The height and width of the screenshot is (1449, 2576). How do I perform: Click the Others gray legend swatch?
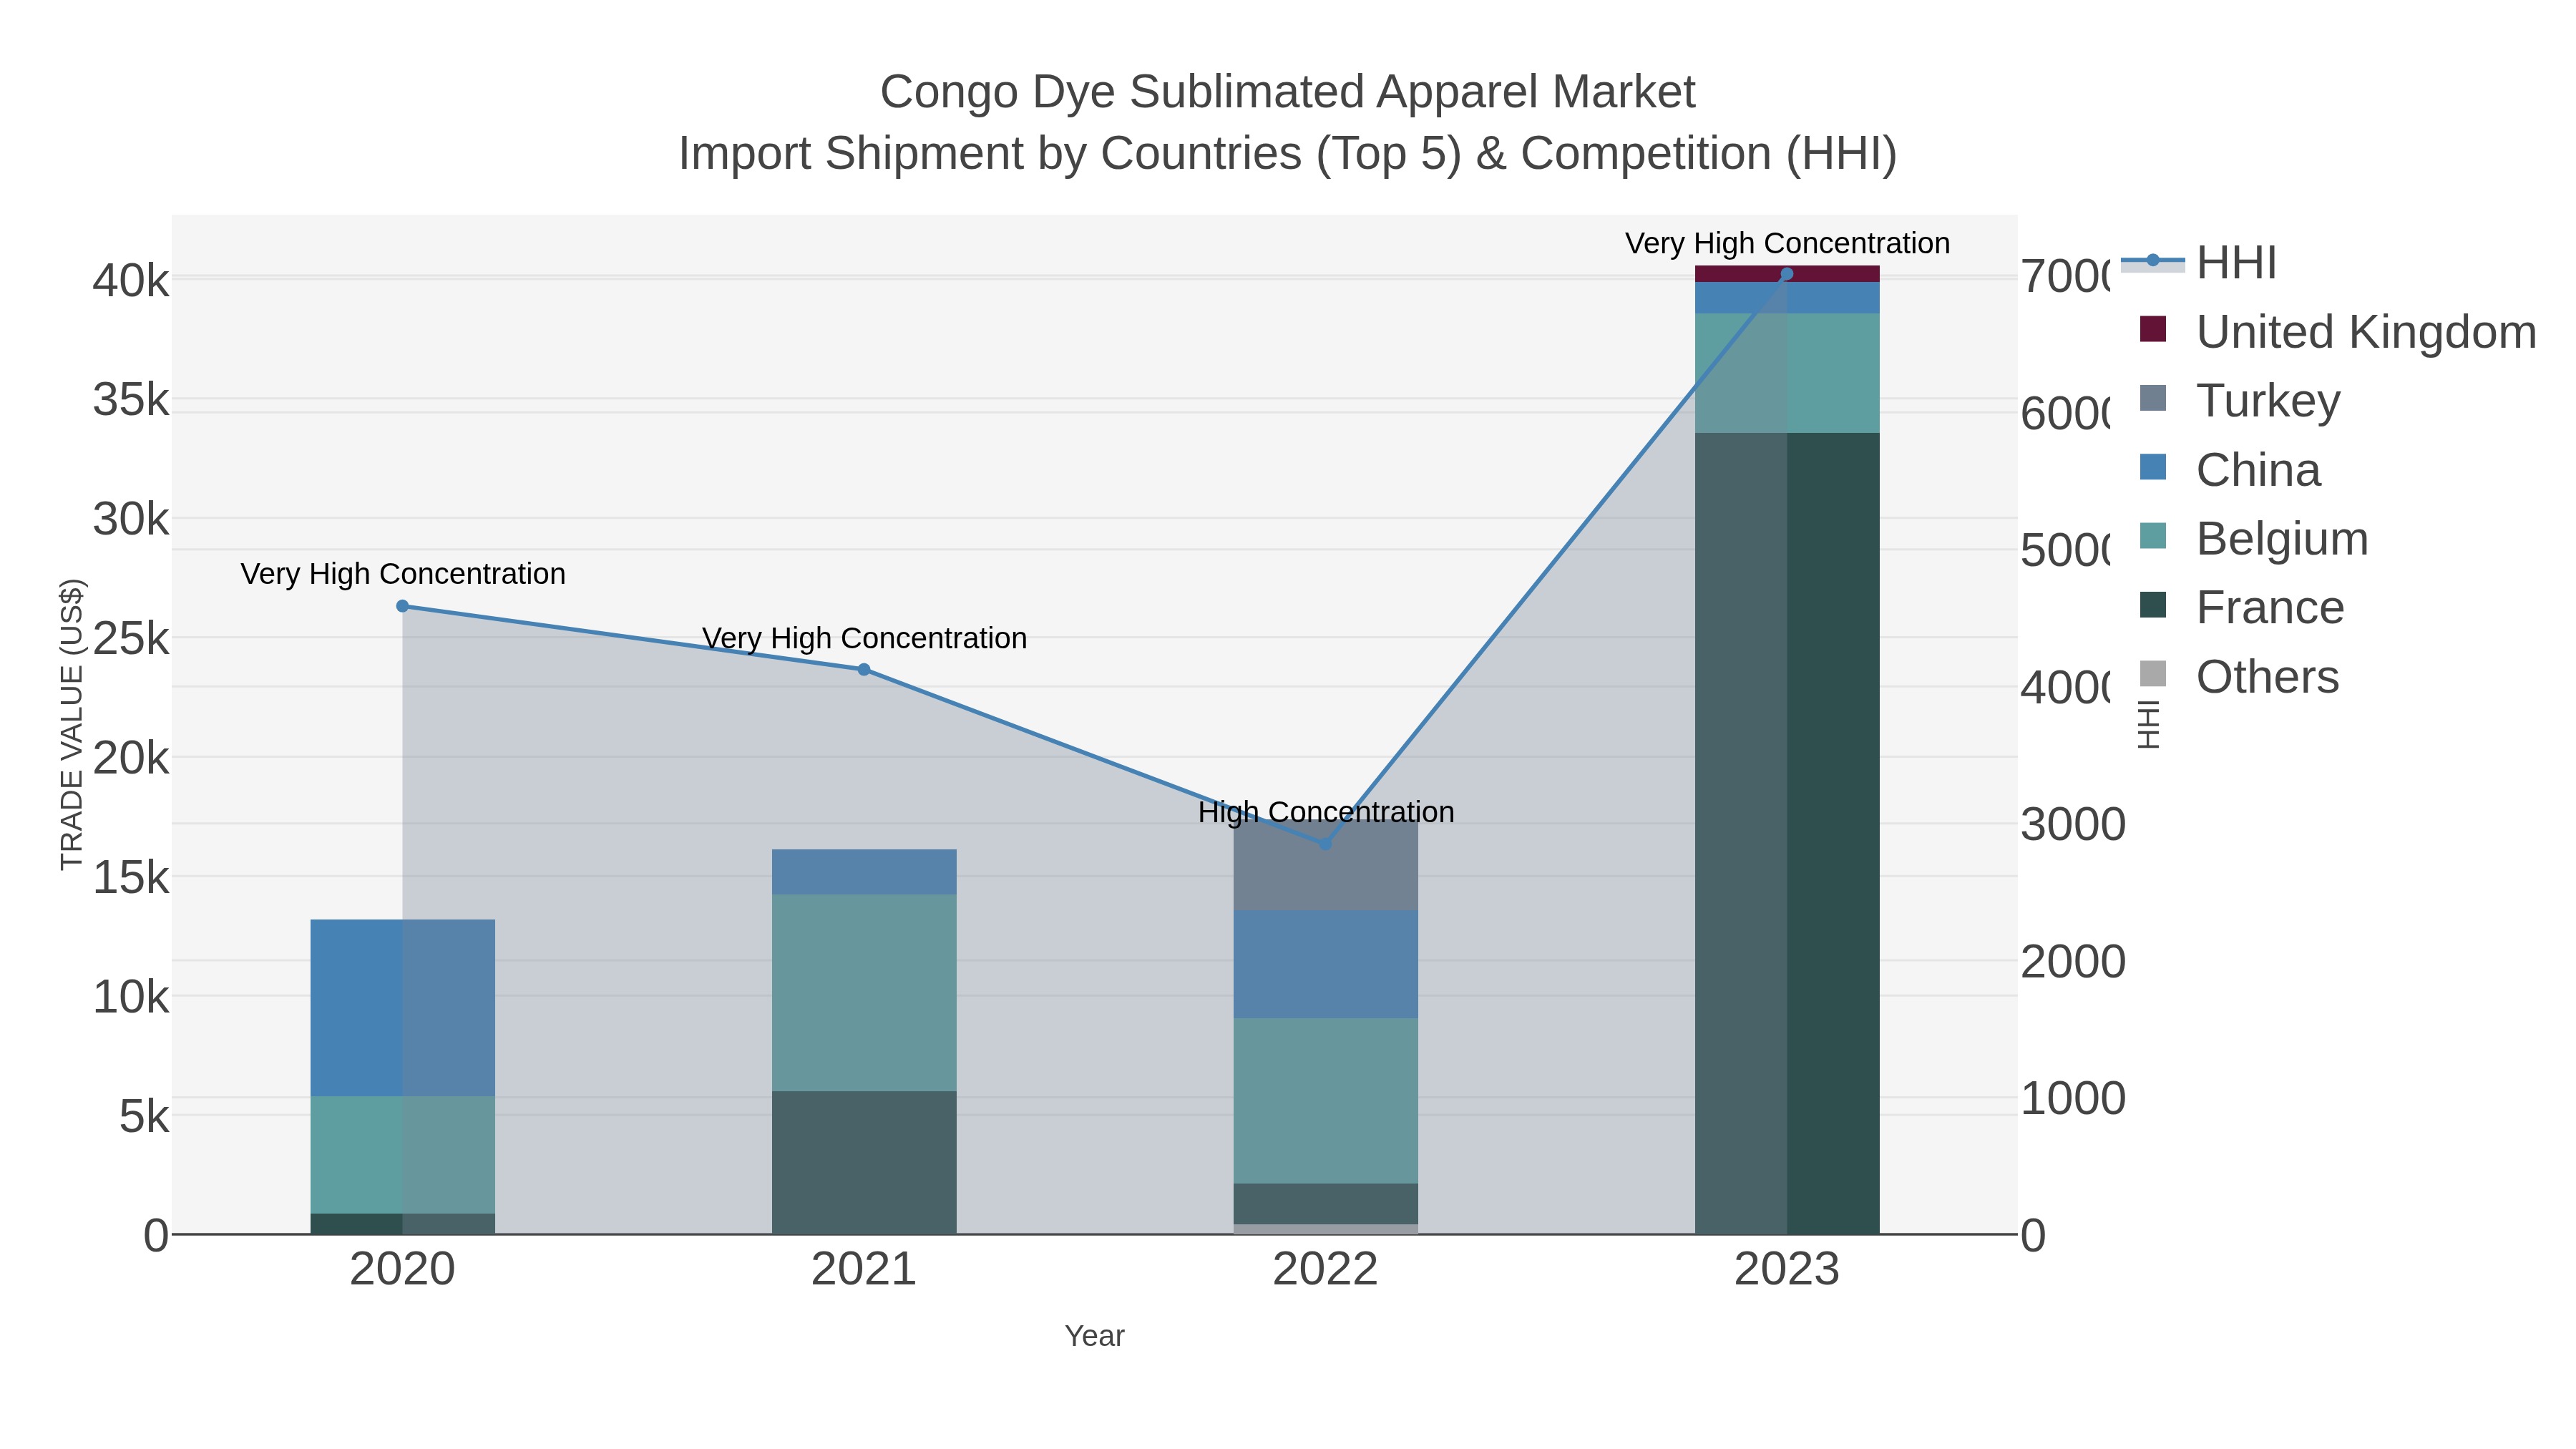(x=2153, y=674)
